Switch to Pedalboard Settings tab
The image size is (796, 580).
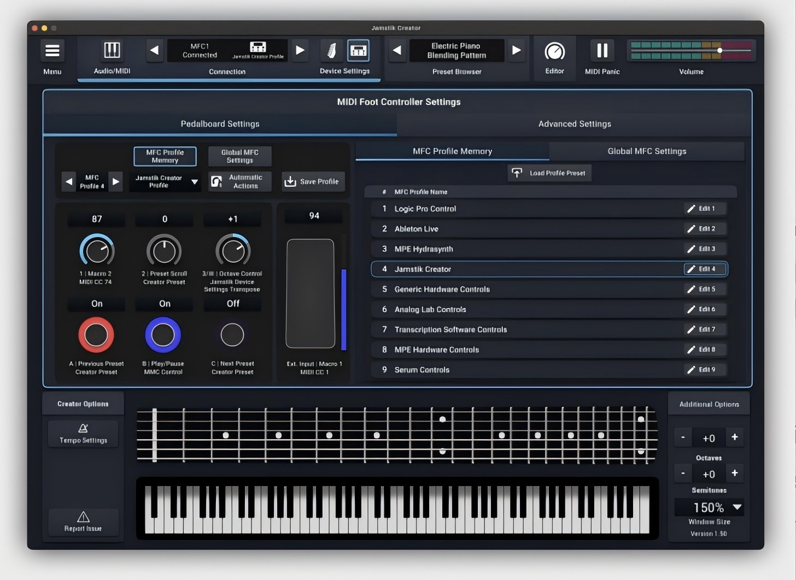[x=220, y=124]
